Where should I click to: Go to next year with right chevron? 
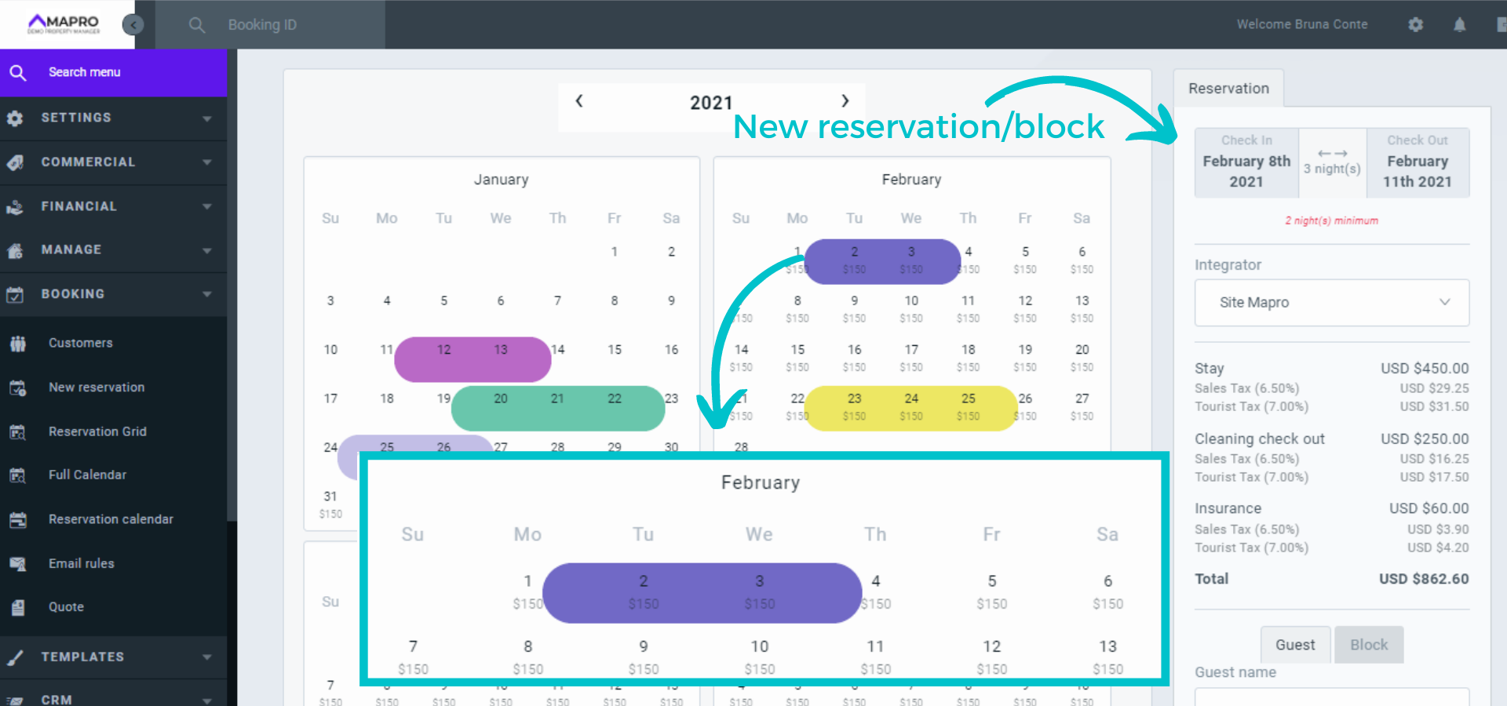pyautogui.click(x=845, y=101)
